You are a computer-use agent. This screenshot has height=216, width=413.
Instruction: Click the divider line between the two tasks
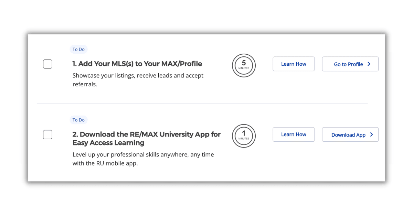[202, 103]
